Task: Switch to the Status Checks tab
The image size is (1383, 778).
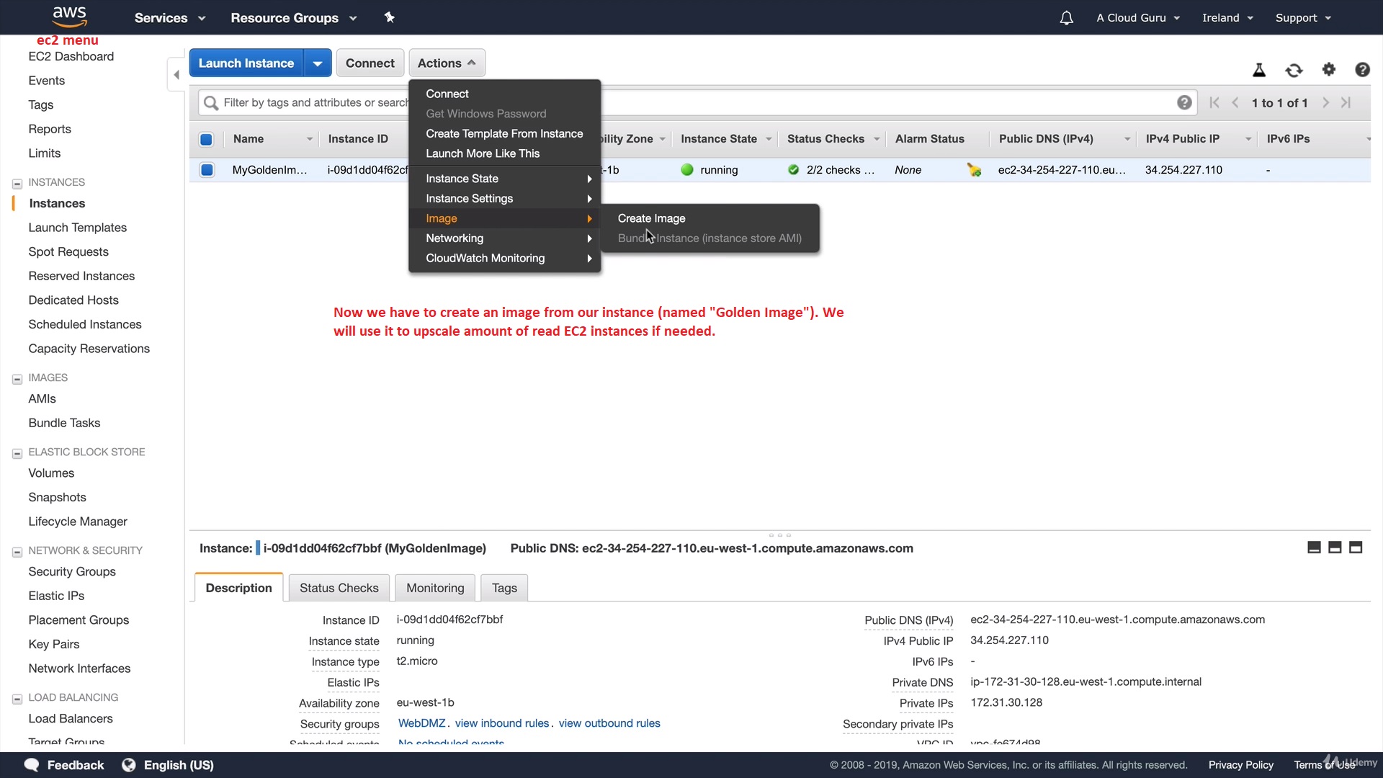Action: pos(339,588)
